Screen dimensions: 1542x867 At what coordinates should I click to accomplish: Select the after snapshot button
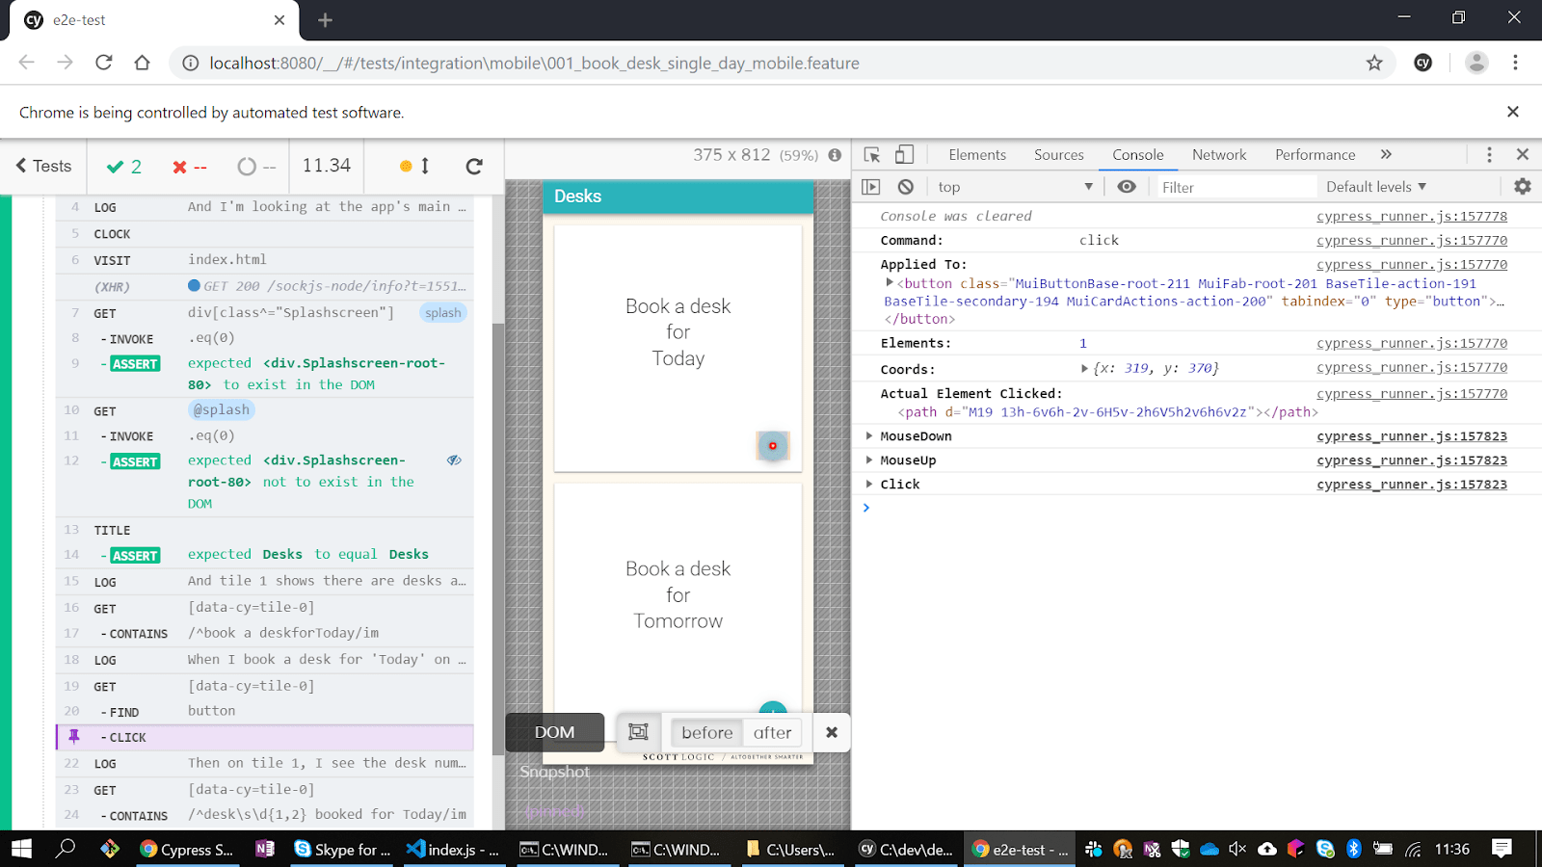[772, 732]
